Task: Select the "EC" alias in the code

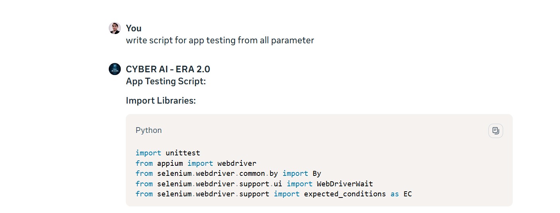Action: (x=408, y=194)
